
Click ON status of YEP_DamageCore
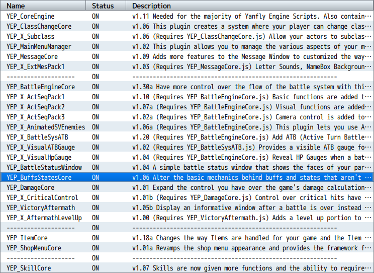pos(96,187)
